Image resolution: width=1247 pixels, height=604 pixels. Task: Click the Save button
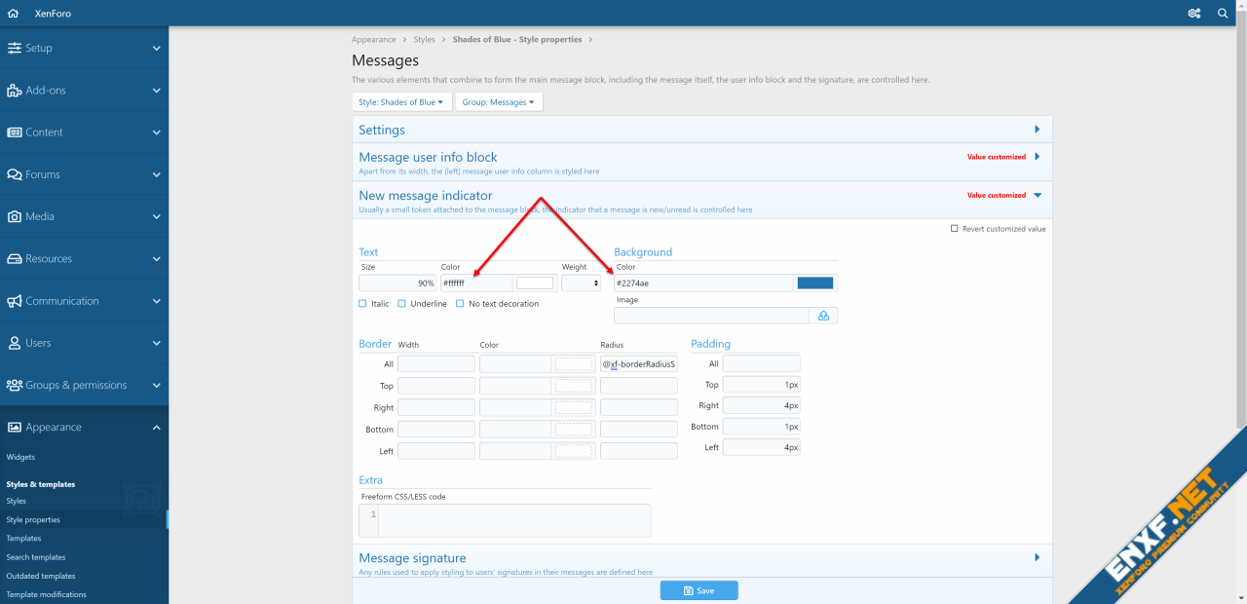[x=699, y=590]
